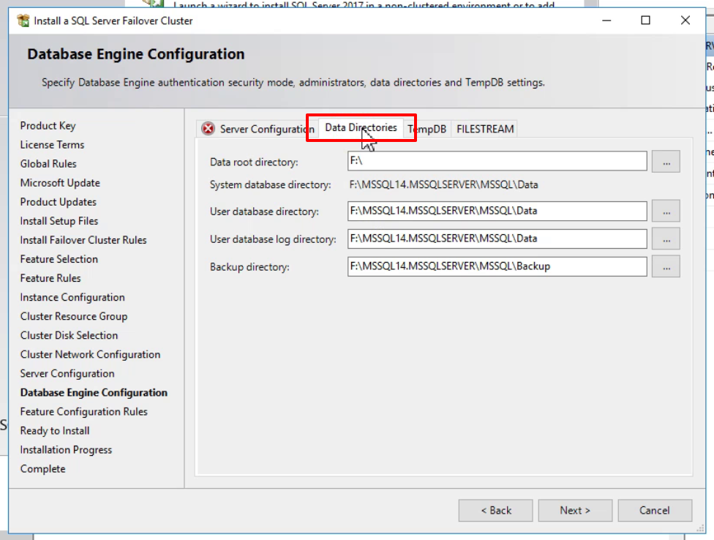Click the User database log directory field
This screenshot has width=714, height=540.
click(497, 239)
